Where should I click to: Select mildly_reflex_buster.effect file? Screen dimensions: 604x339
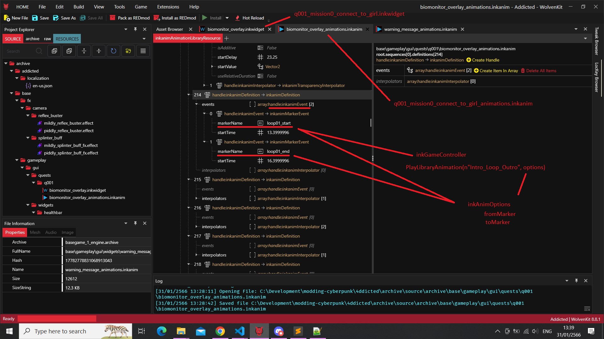(69, 123)
